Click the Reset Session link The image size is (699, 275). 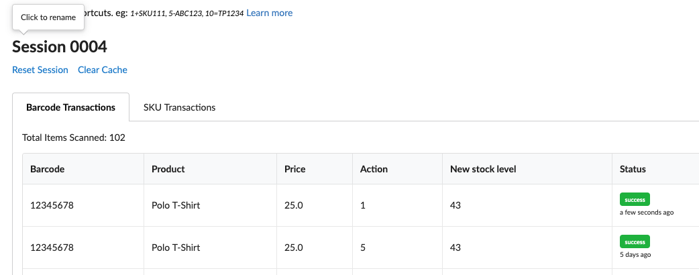[40, 70]
